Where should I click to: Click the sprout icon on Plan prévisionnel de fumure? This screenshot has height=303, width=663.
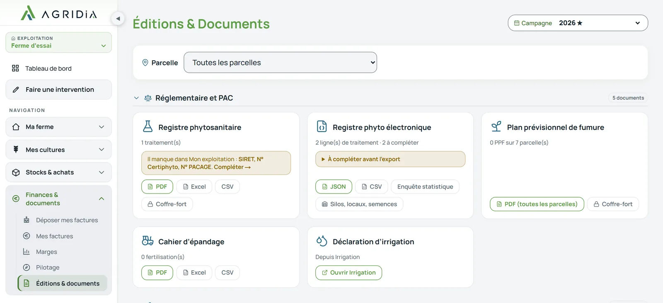click(x=496, y=126)
